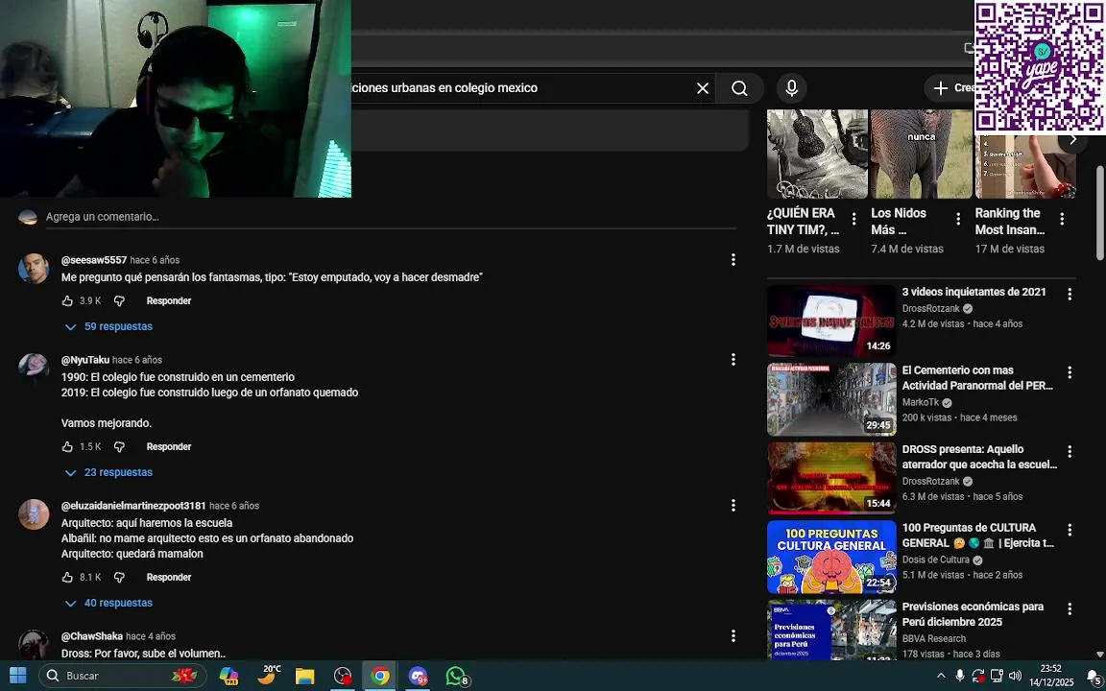Open Dosis de Cultura channel link
Image resolution: width=1106 pixels, height=691 pixels.
936,560
